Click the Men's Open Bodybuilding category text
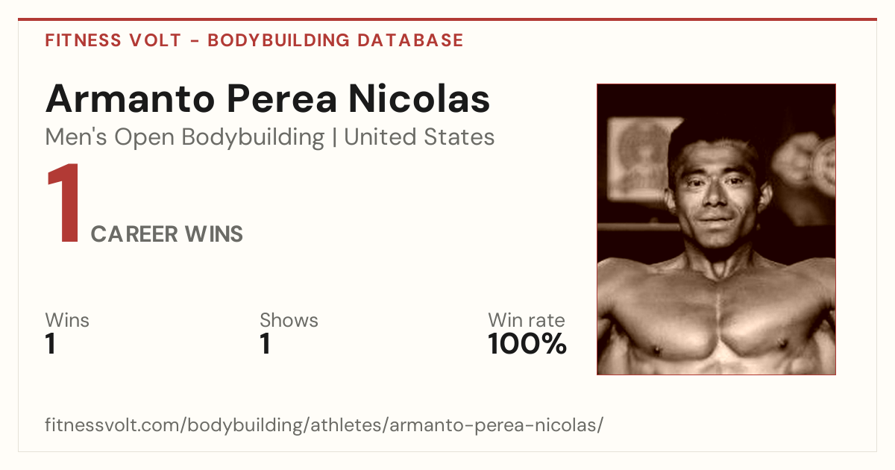Image resolution: width=895 pixels, height=470 pixels. (185, 137)
